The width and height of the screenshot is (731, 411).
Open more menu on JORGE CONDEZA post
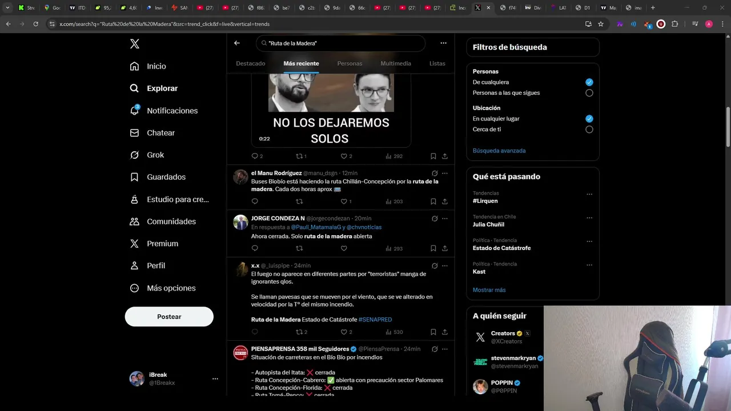[x=445, y=218]
